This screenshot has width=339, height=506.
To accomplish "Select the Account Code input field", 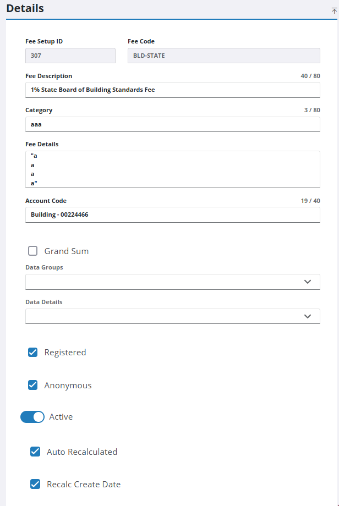I will point(172,215).
